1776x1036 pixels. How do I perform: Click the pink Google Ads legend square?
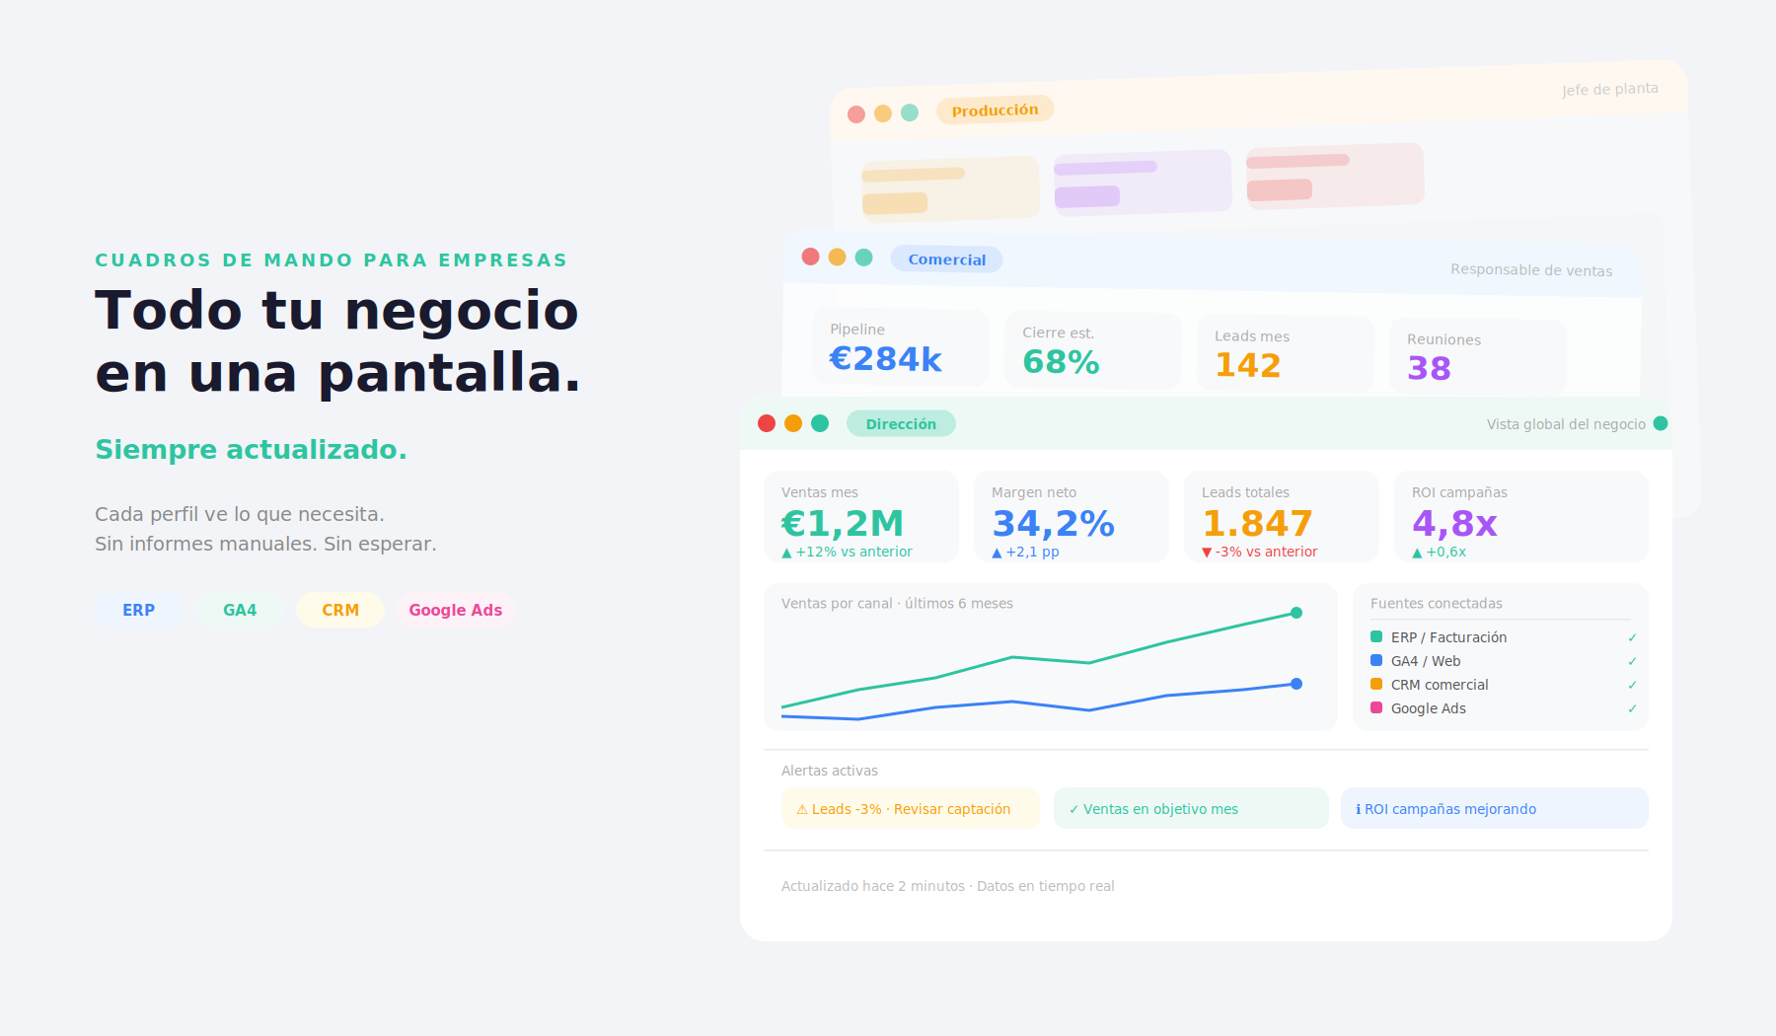[1376, 707]
